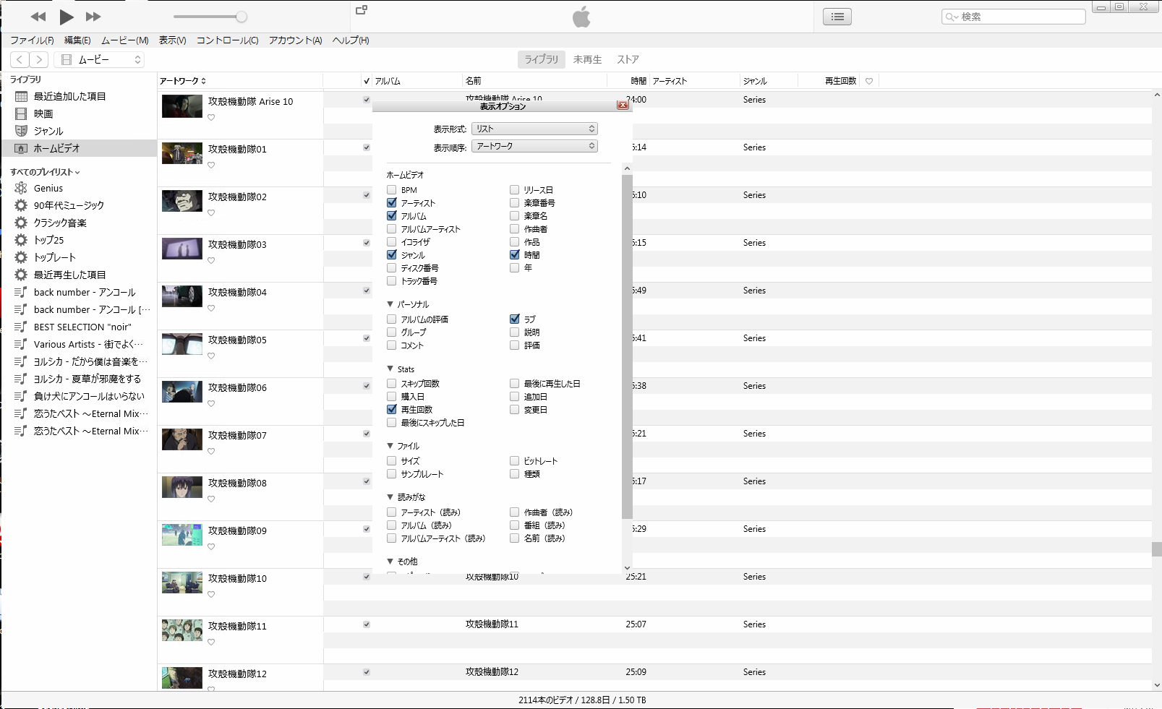The height and width of the screenshot is (709, 1162).
Task: Click the rewind previous track button
Action: (38, 17)
